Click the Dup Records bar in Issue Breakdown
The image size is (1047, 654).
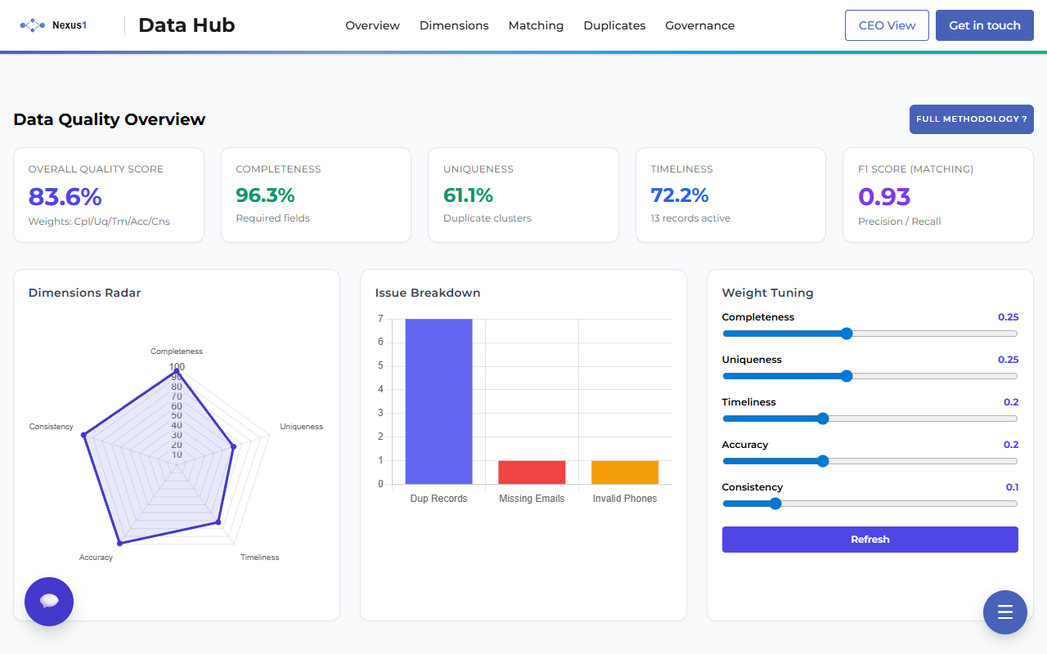[438, 401]
